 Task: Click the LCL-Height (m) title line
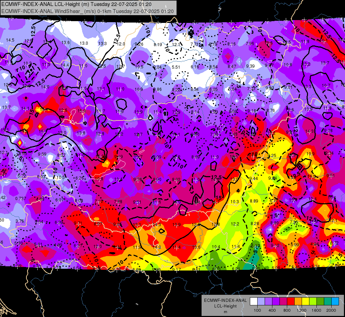click(76, 4)
